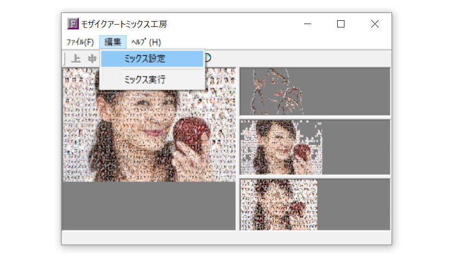Image resolution: width=457 pixels, height=260 pixels.
Task: Click the 中 toolbar icon
Action: coord(92,59)
